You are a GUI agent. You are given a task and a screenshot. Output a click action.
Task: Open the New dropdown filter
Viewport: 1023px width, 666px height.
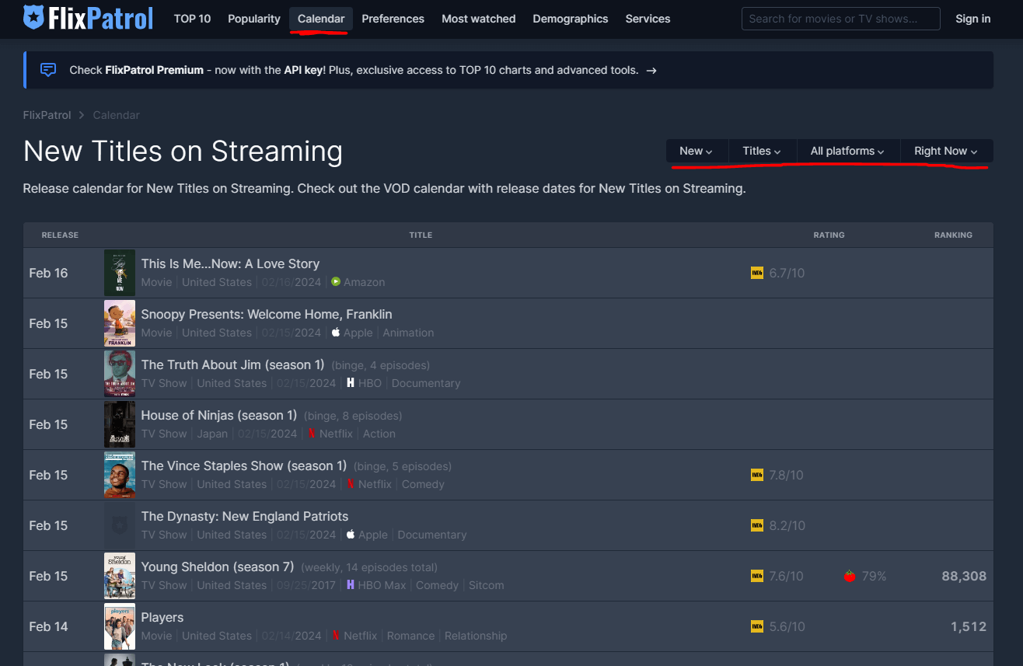[x=697, y=151]
